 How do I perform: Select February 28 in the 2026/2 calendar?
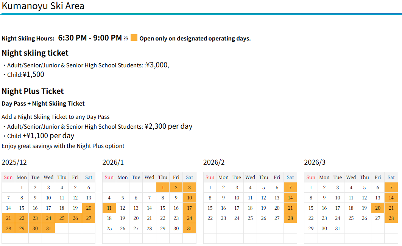(x=290, y=218)
